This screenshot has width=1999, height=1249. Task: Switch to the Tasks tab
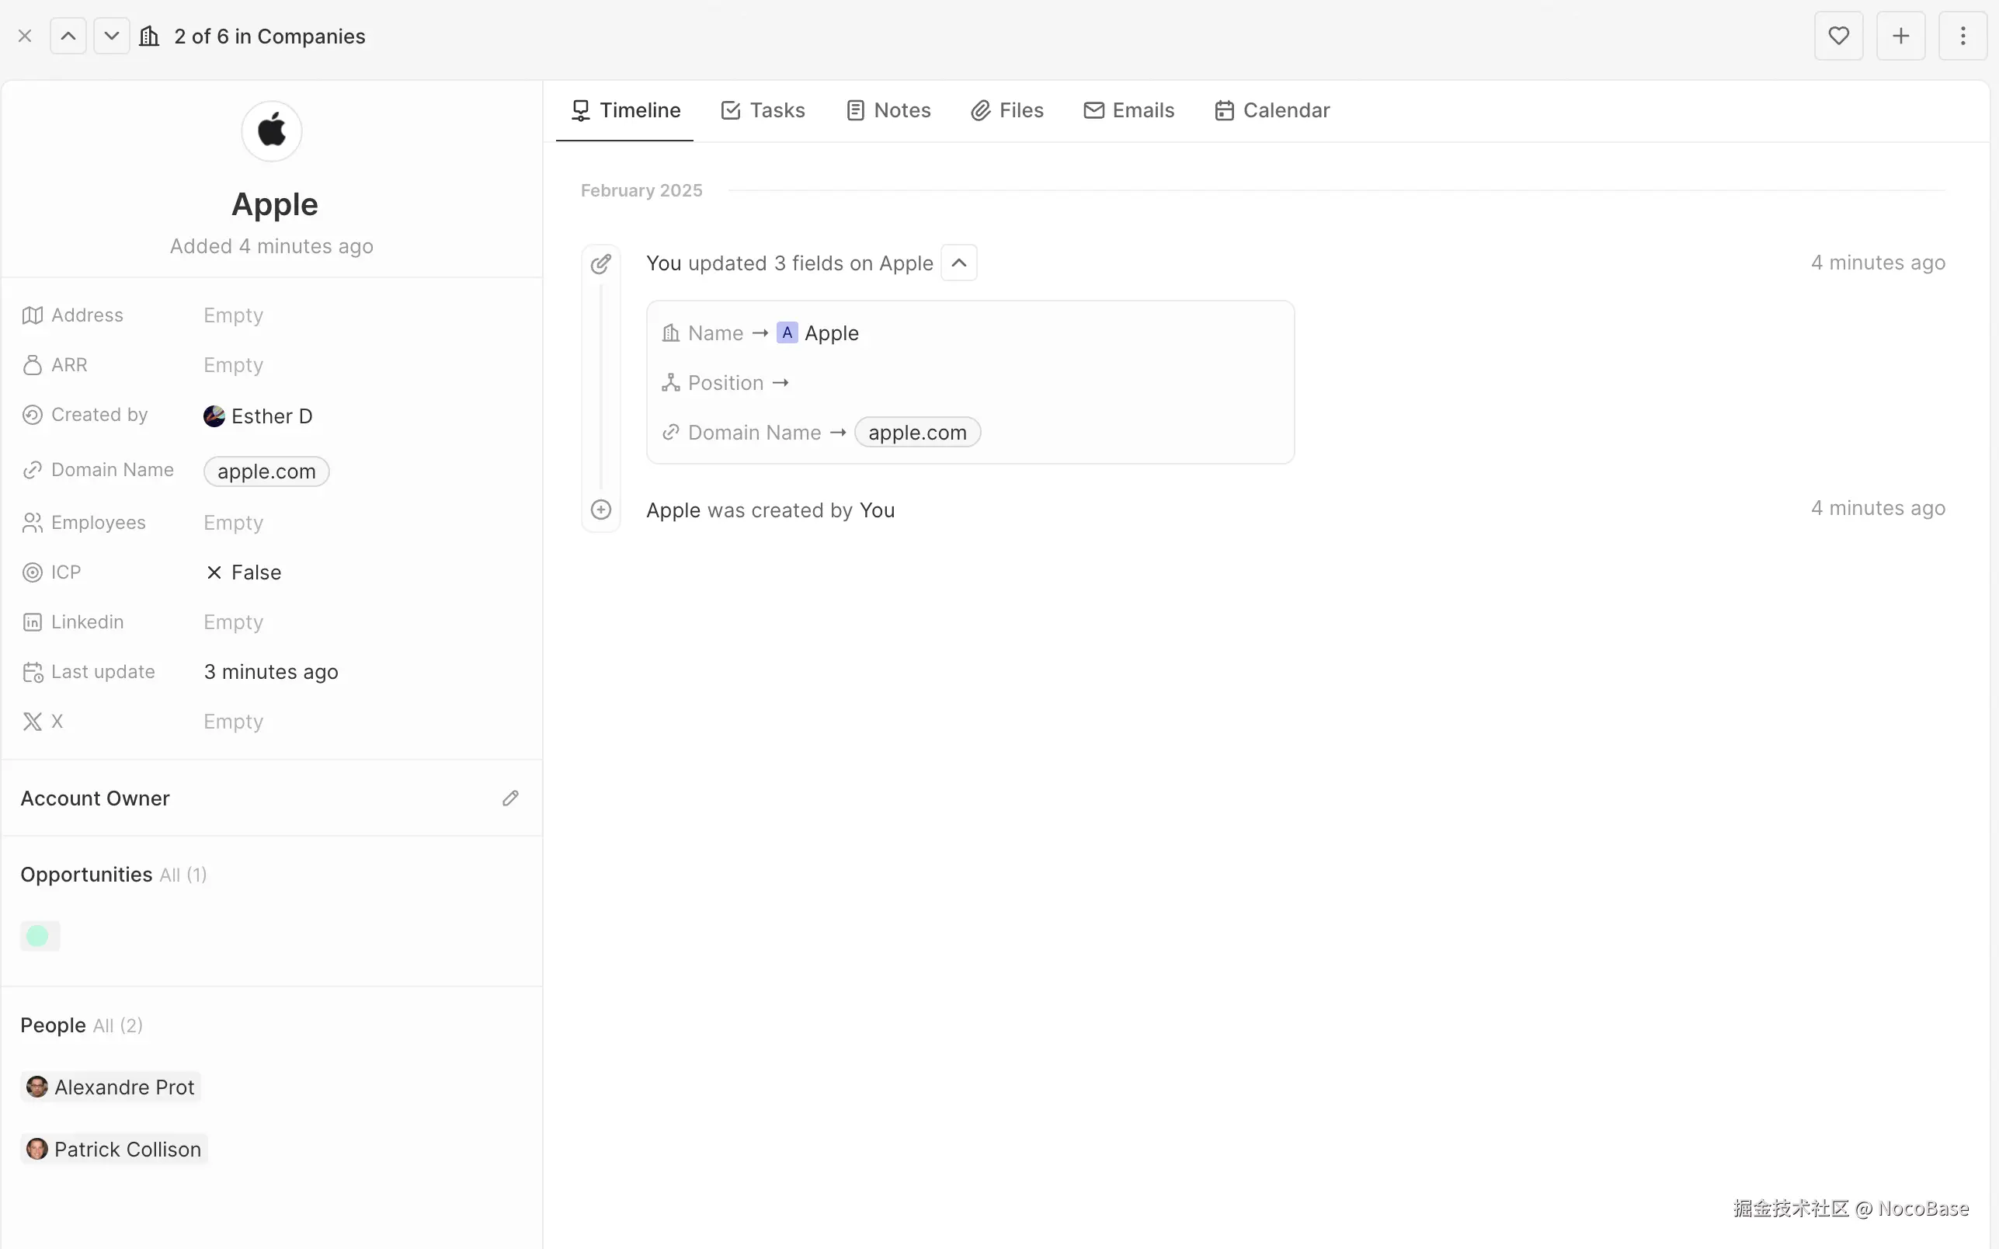[x=763, y=111]
